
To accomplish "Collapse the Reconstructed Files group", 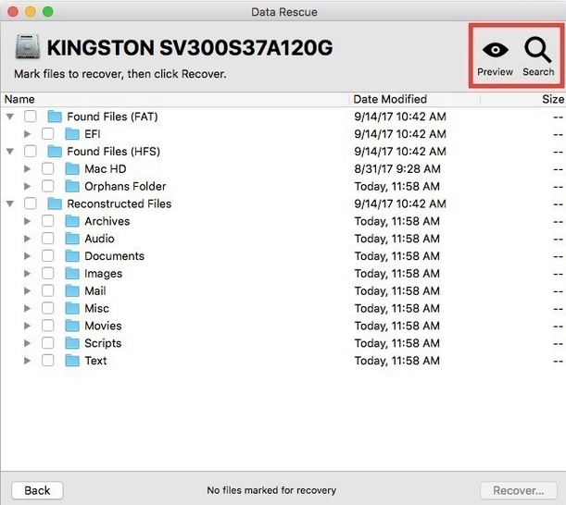I will click(x=10, y=203).
